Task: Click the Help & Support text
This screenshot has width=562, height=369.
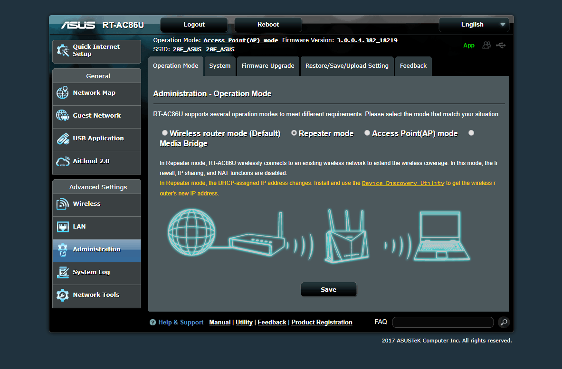Action: click(x=181, y=323)
